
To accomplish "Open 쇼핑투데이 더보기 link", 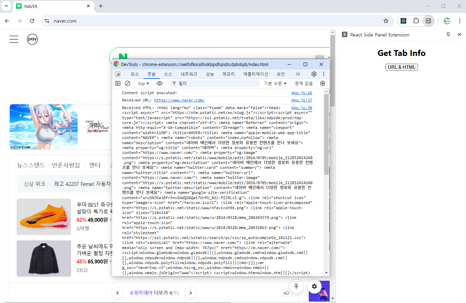I will (x=148, y=293).
